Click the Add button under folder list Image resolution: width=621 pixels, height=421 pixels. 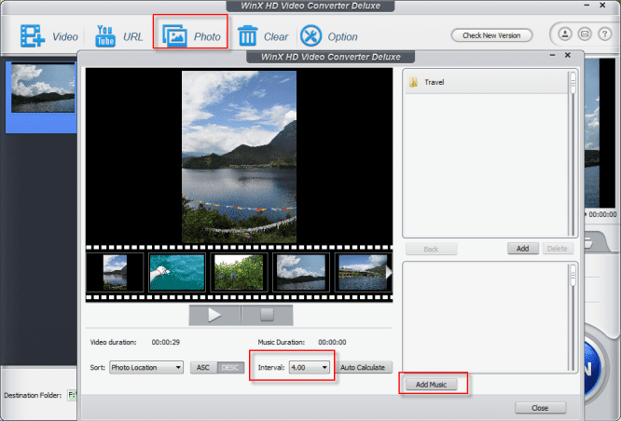tap(523, 249)
